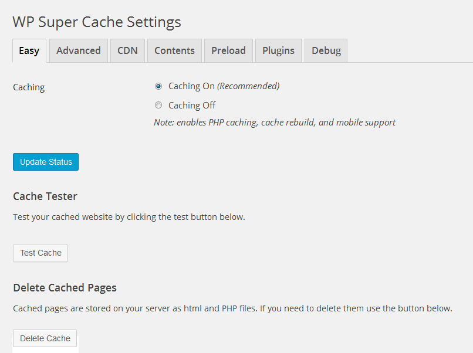The image size is (473, 353).
Task: Switch to the Debug tab
Action: coord(326,50)
